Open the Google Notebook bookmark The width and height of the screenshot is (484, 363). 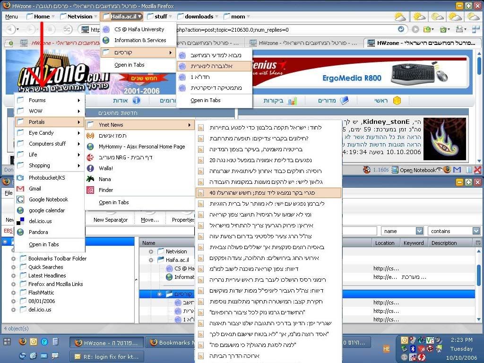(x=49, y=199)
